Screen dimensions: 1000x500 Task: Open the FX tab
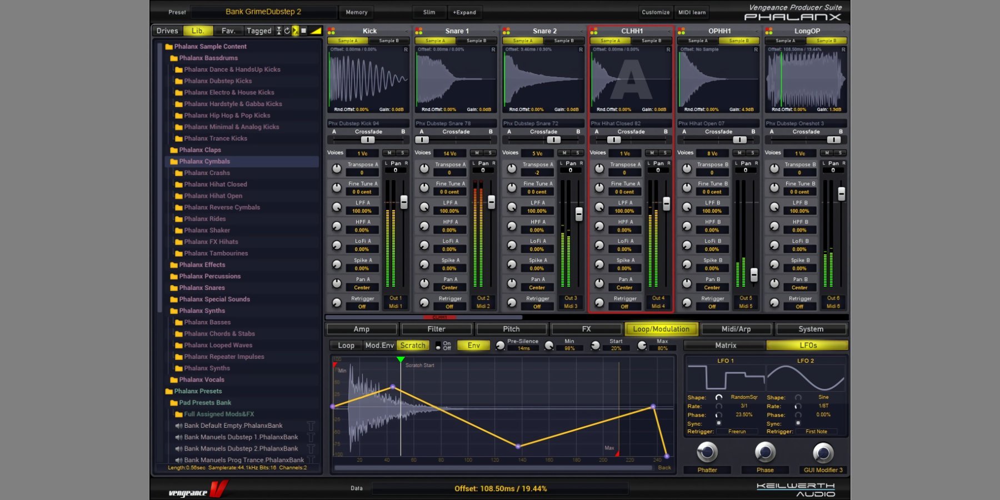(586, 329)
